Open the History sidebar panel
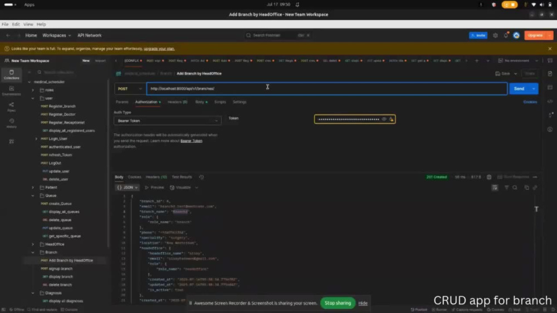The width and height of the screenshot is (557, 313). coord(11,123)
